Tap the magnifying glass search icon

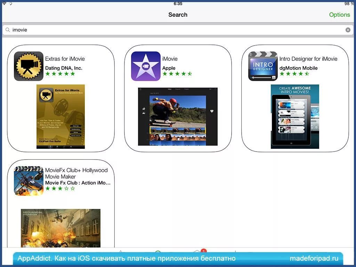pos(8,30)
